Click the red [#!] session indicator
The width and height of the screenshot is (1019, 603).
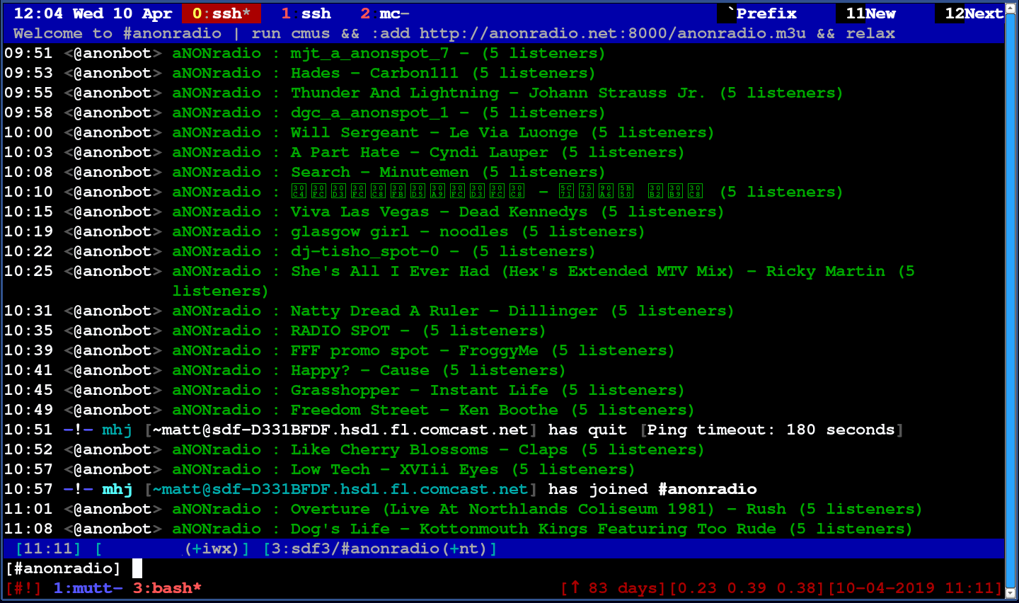[x=23, y=588]
